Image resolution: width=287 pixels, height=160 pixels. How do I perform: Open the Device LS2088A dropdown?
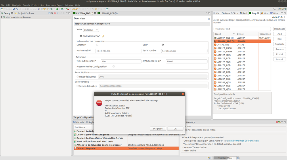[x=91, y=30]
